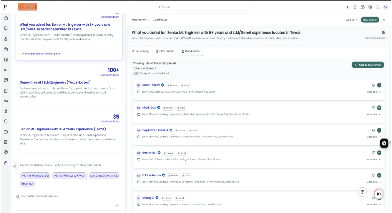Switch to the Filter criteria tab
Image resolution: width=392 pixels, height=213 pixels.
point(165,51)
